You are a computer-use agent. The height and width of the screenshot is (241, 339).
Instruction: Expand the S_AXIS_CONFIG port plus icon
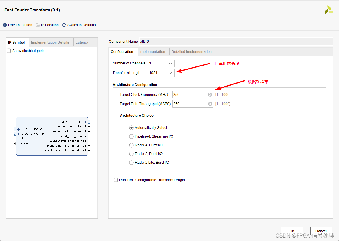tap(18, 134)
